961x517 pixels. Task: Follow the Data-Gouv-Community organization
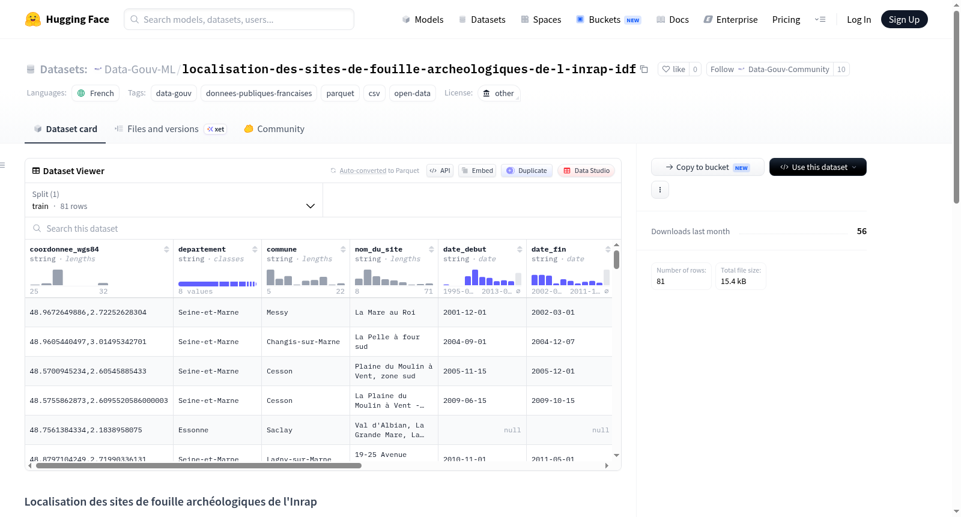(770, 69)
